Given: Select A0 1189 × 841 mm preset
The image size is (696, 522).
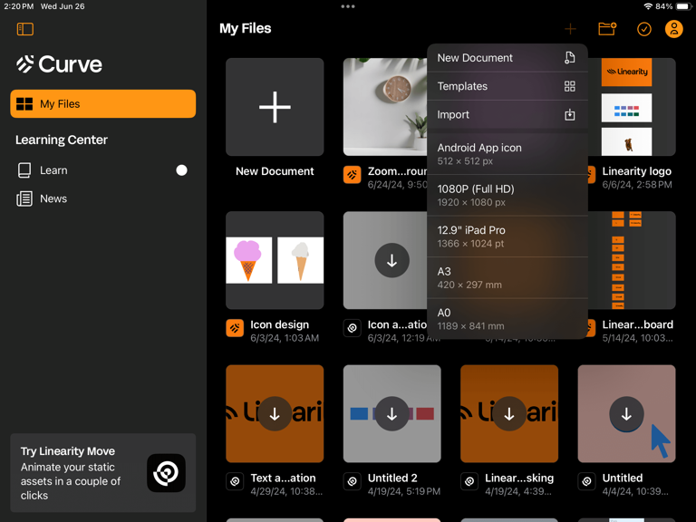Looking at the screenshot, I should 507,319.
